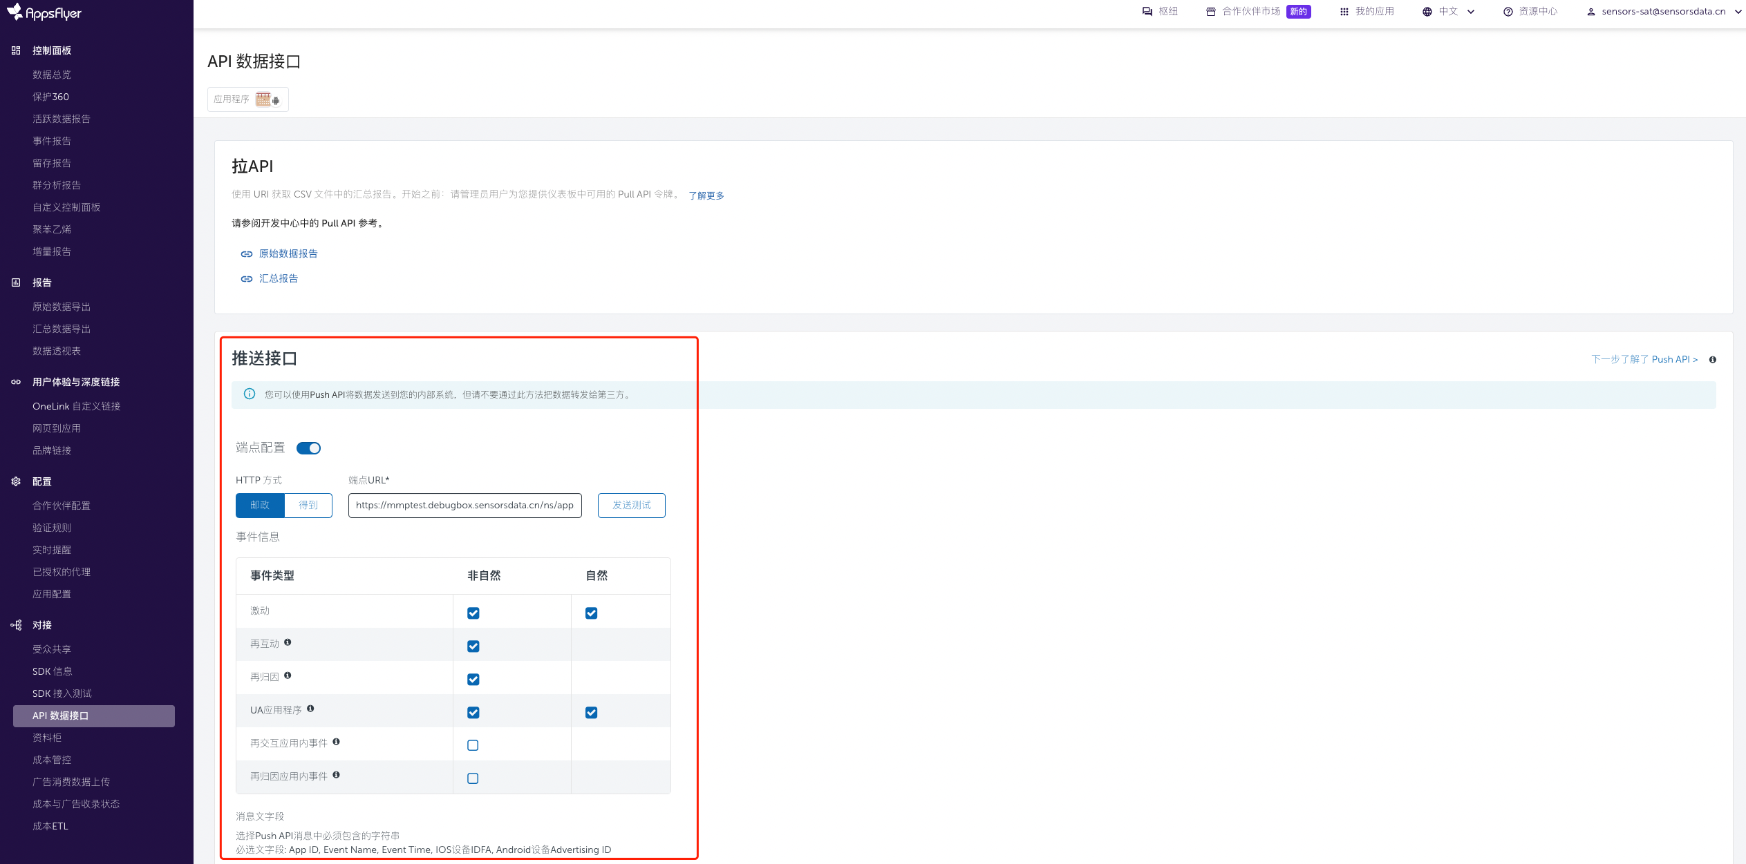Turn off the 端点配置 toggle
Screen dimensions: 1746x864
point(308,448)
